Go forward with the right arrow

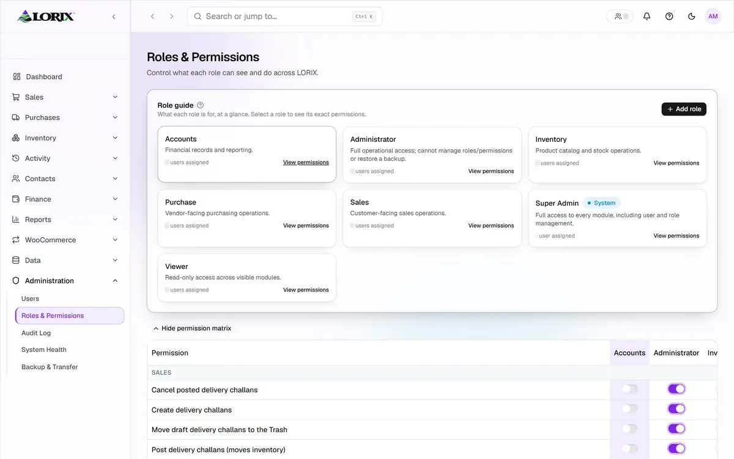[x=171, y=17]
